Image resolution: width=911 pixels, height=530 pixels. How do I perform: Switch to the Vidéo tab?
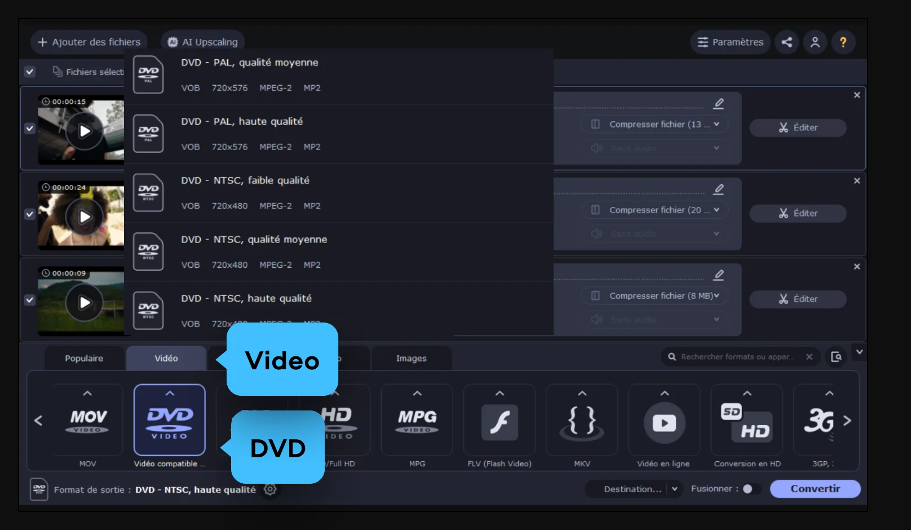coord(166,359)
